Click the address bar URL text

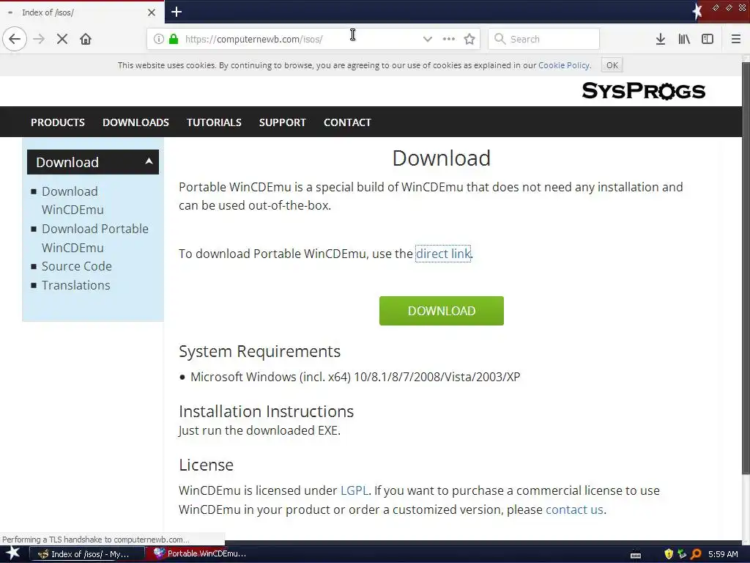253,40
